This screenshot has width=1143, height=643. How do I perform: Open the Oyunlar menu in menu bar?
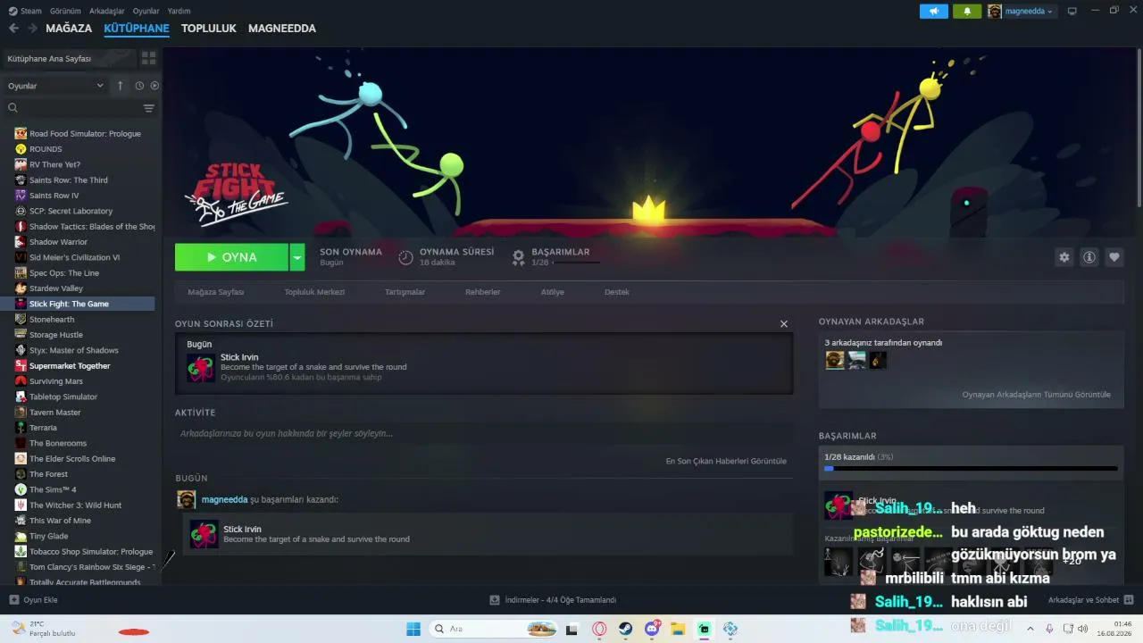point(146,11)
